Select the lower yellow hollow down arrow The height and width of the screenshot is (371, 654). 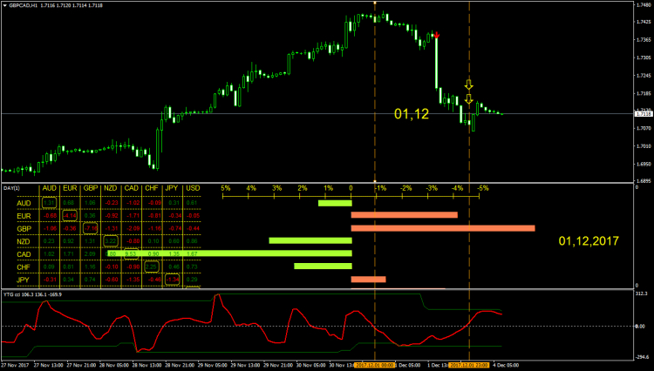point(468,98)
